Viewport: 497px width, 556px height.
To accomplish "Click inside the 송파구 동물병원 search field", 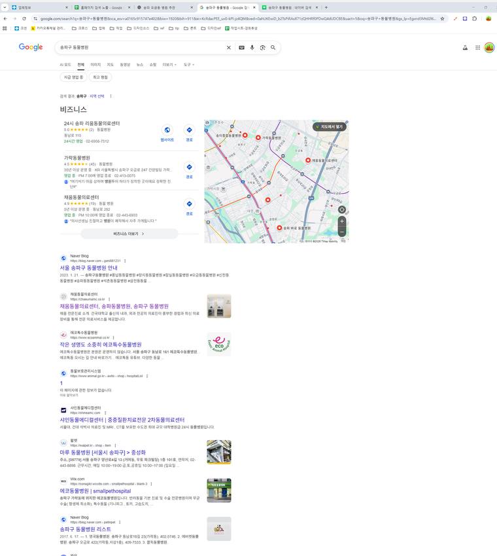I will (142, 48).
